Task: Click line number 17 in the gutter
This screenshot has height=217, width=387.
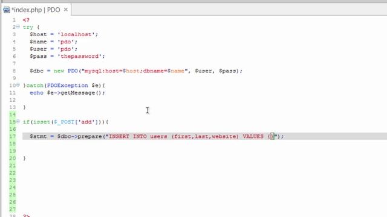Action: (12, 136)
